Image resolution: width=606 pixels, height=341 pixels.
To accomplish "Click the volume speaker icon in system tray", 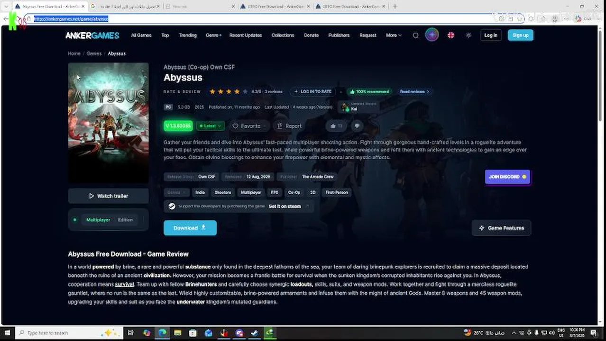I will pyautogui.click(x=551, y=333).
